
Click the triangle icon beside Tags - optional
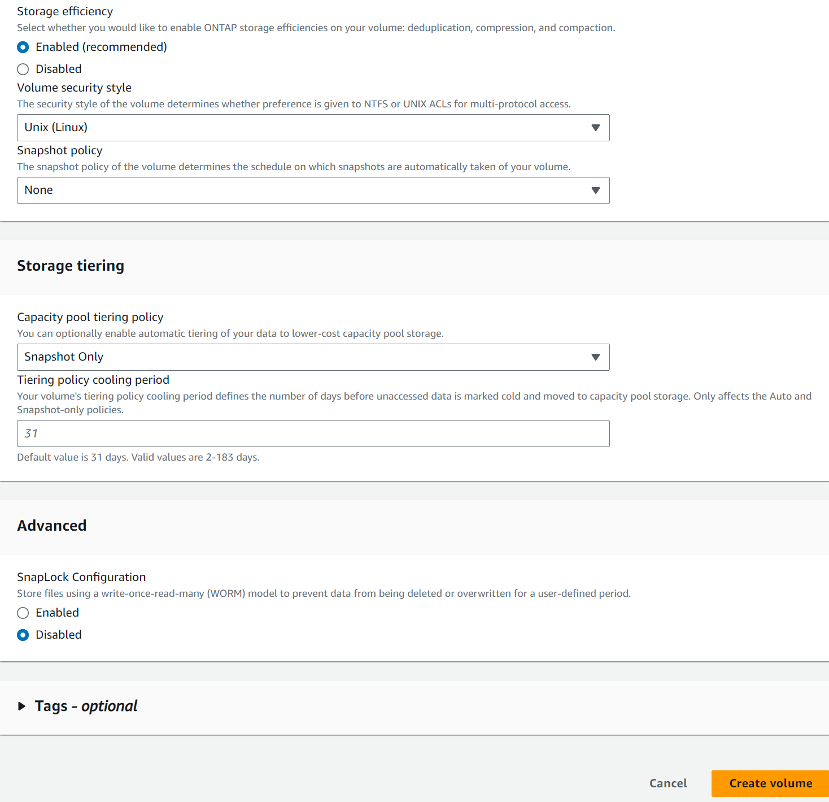pyautogui.click(x=22, y=706)
